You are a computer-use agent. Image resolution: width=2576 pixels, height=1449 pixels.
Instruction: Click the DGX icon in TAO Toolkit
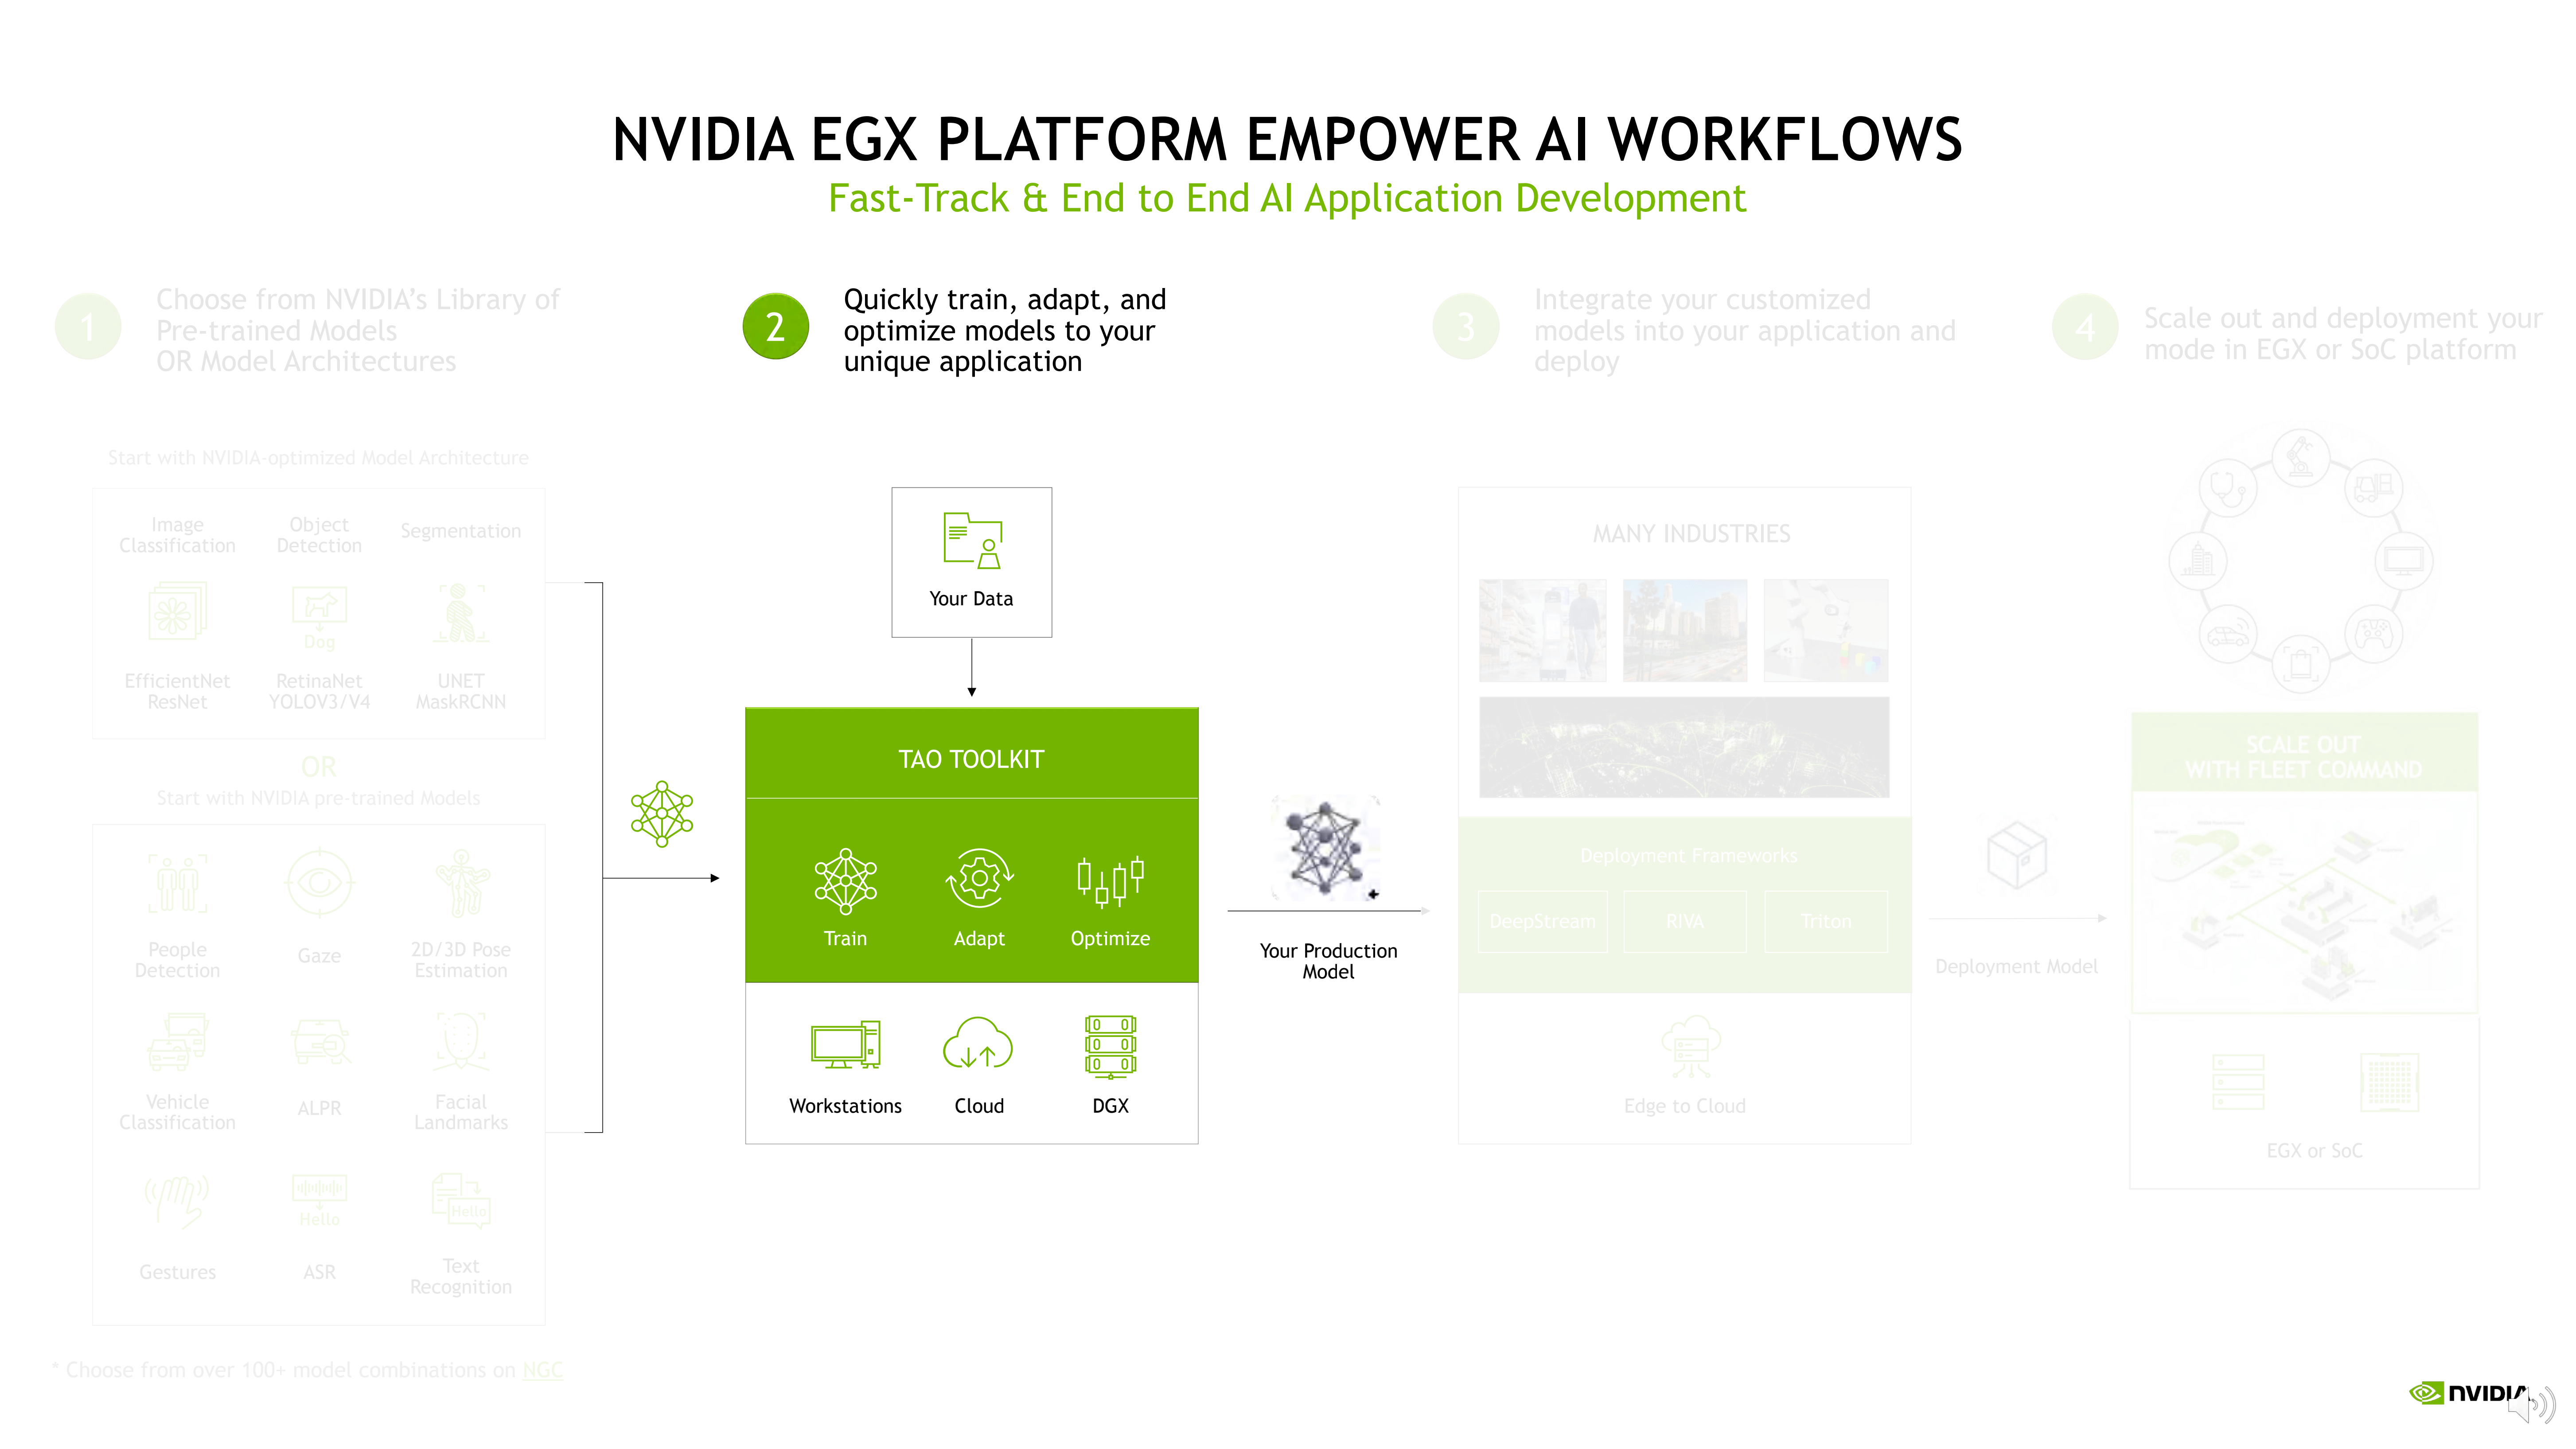pos(1109,1048)
